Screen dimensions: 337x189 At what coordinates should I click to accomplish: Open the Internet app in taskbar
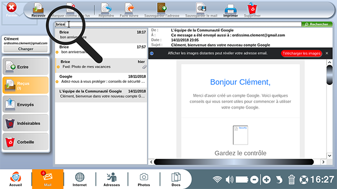(x=79, y=179)
